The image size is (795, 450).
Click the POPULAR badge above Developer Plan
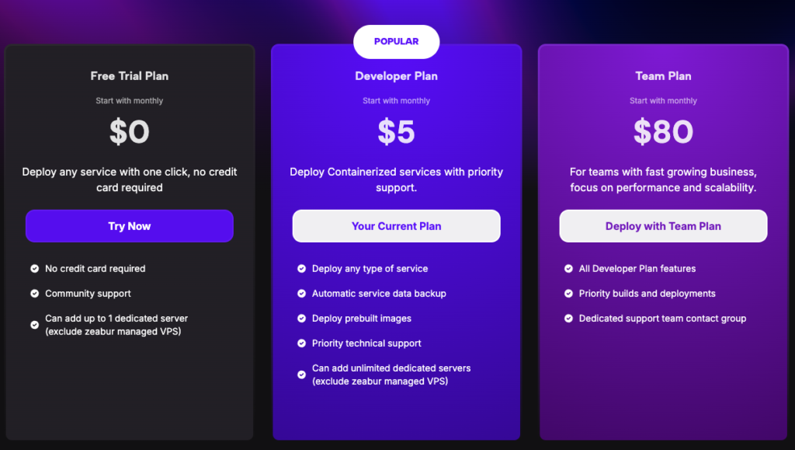(396, 42)
